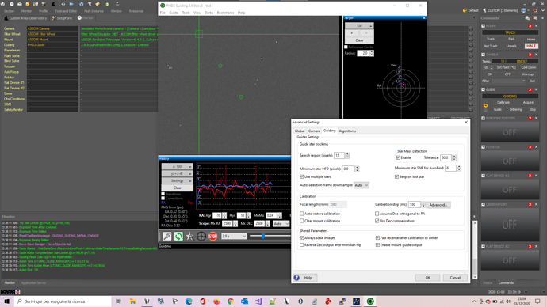
Task: Click the crosshair begin guiding icon
Action: [201, 236]
